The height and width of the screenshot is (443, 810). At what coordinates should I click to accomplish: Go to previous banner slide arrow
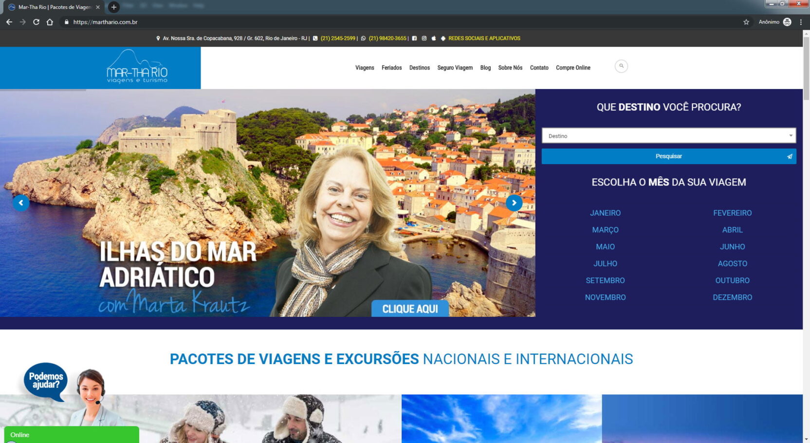[x=21, y=203]
